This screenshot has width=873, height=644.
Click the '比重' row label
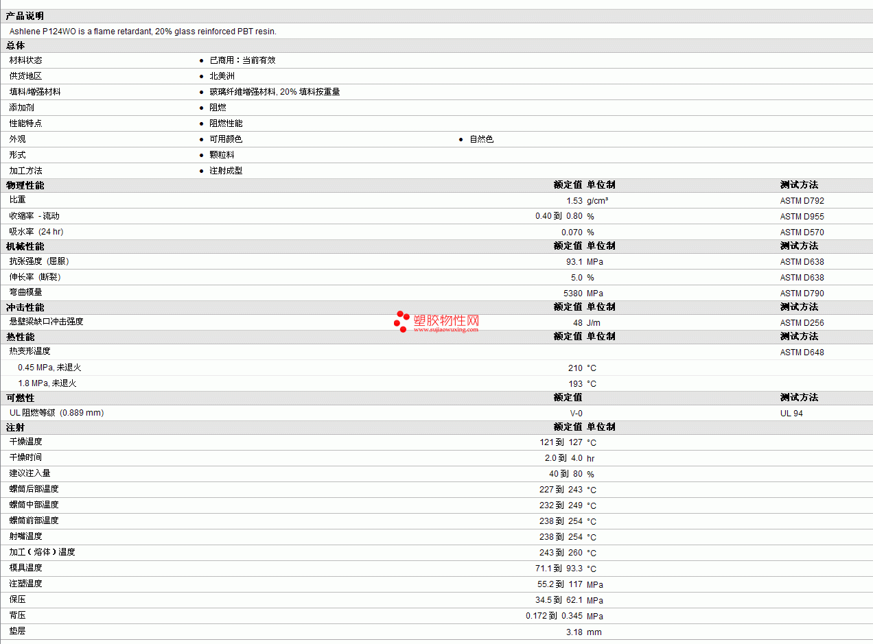click(17, 200)
